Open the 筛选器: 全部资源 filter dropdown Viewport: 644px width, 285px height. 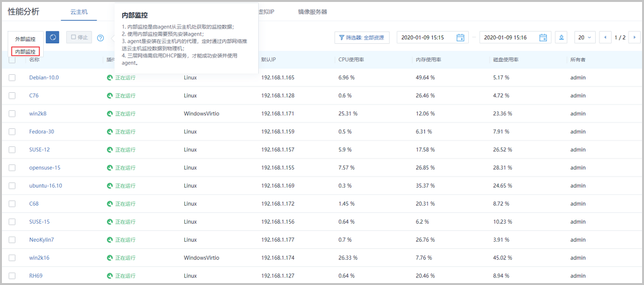362,37
